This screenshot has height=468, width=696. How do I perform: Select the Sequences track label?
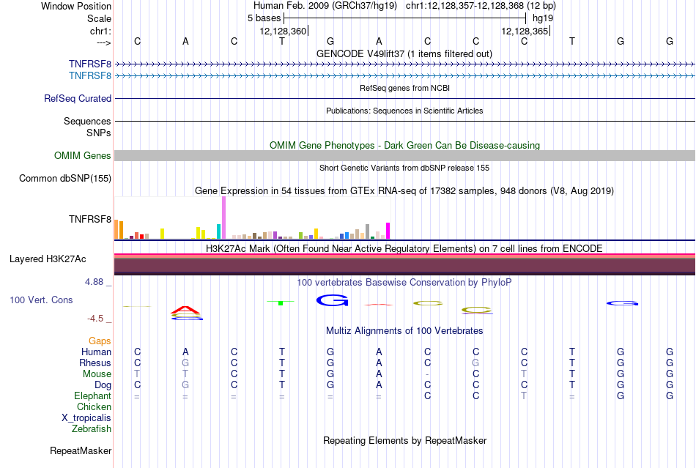(x=87, y=121)
